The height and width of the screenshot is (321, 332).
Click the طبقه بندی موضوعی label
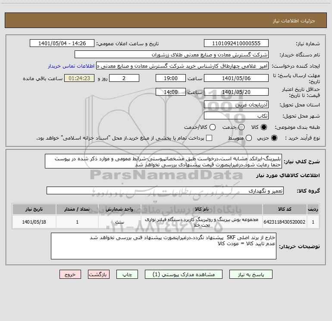[x=297, y=127]
